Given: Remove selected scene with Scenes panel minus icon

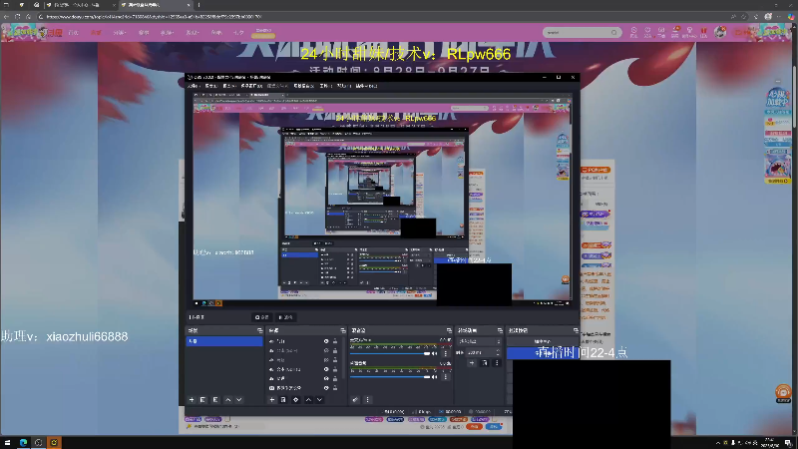Looking at the screenshot, I should click(203, 400).
